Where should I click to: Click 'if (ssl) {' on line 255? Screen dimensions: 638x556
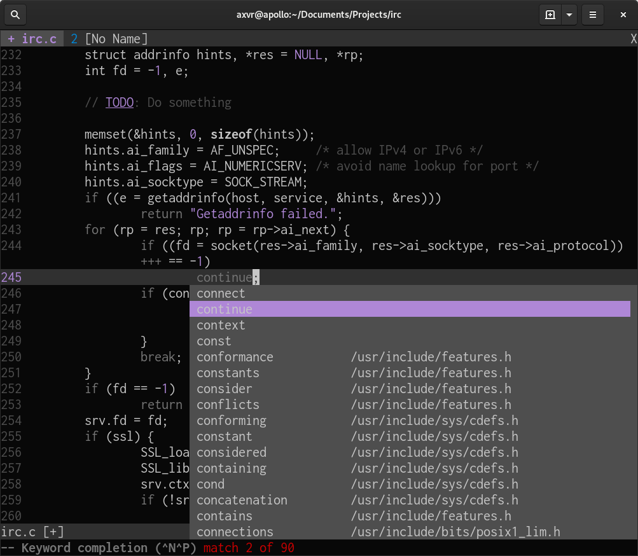(x=119, y=436)
